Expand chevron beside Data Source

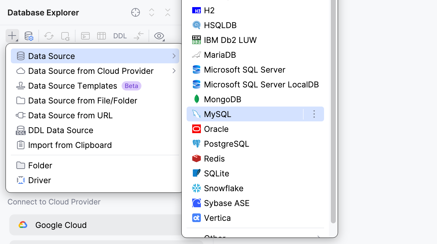tap(174, 56)
